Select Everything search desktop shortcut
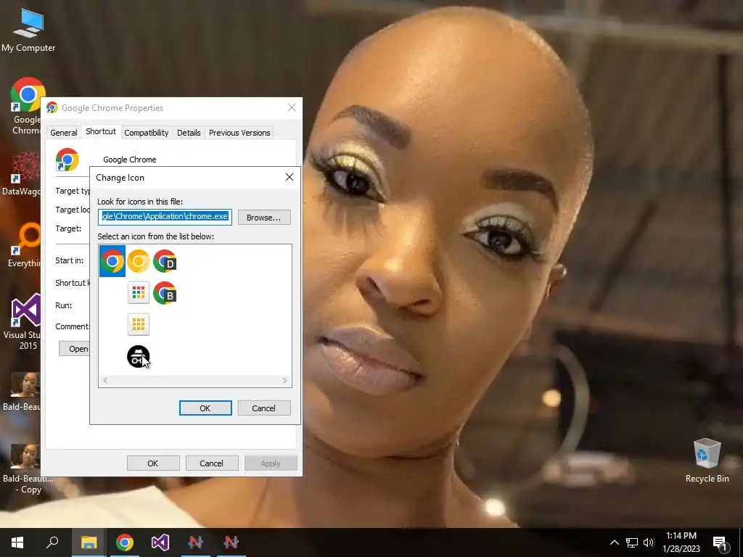 coord(24,245)
